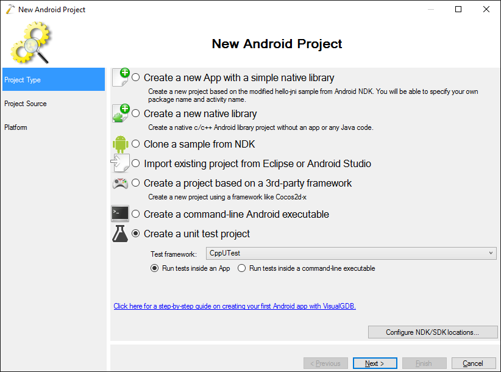This screenshot has width=501, height=372.
Task: Click the gears and magnifier wizard logo
Action: (31, 42)
